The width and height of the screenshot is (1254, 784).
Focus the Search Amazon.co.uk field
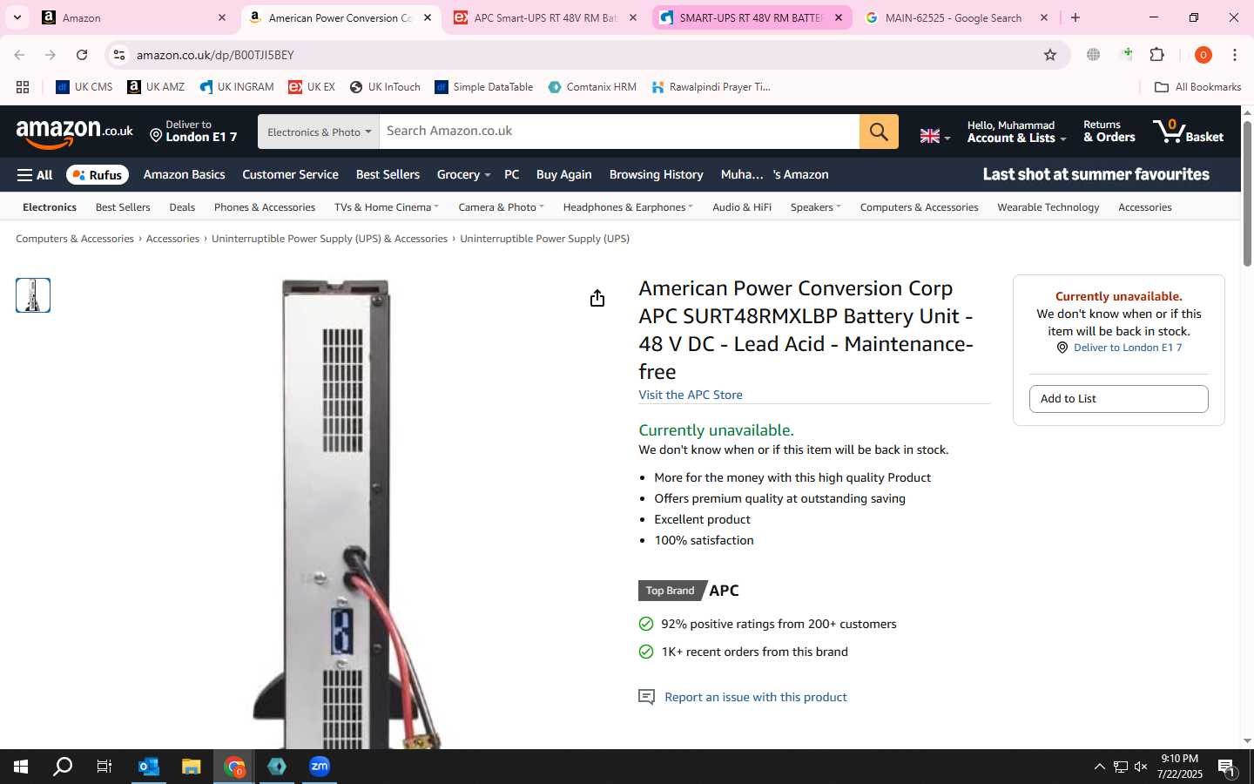click(619, 132)
